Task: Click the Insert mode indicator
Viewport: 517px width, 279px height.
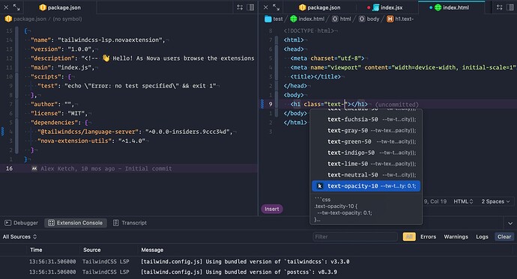Action: click(x=272, y=209)
